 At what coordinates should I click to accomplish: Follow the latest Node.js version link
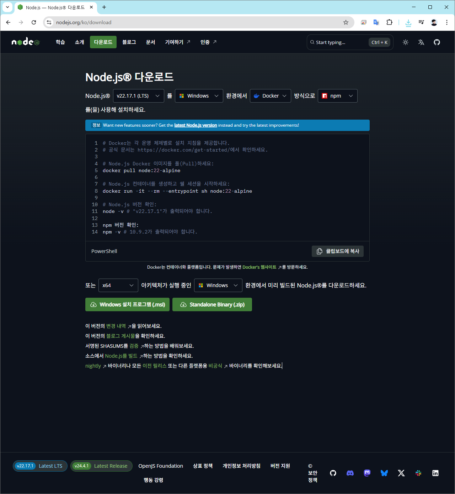(x=196, y=125)
